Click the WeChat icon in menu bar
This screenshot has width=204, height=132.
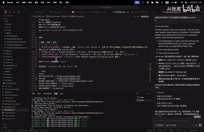[157, 2]
